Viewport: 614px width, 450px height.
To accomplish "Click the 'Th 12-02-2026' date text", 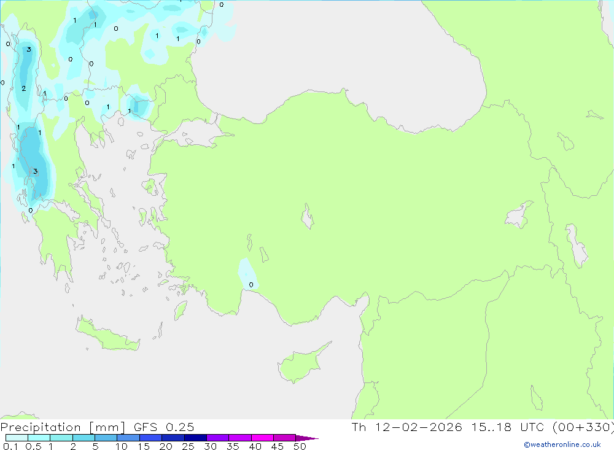I will click(x=407, y=427).
